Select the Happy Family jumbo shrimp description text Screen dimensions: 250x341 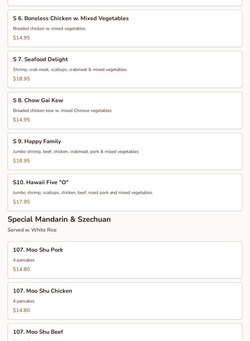[x=76, y=152]
